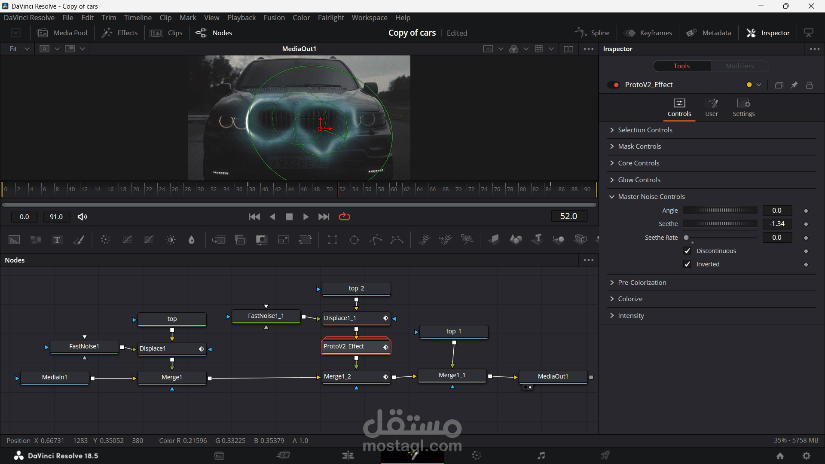
Task: Adjust the Seethe Rate slider
Action: [x=686, y=238]
